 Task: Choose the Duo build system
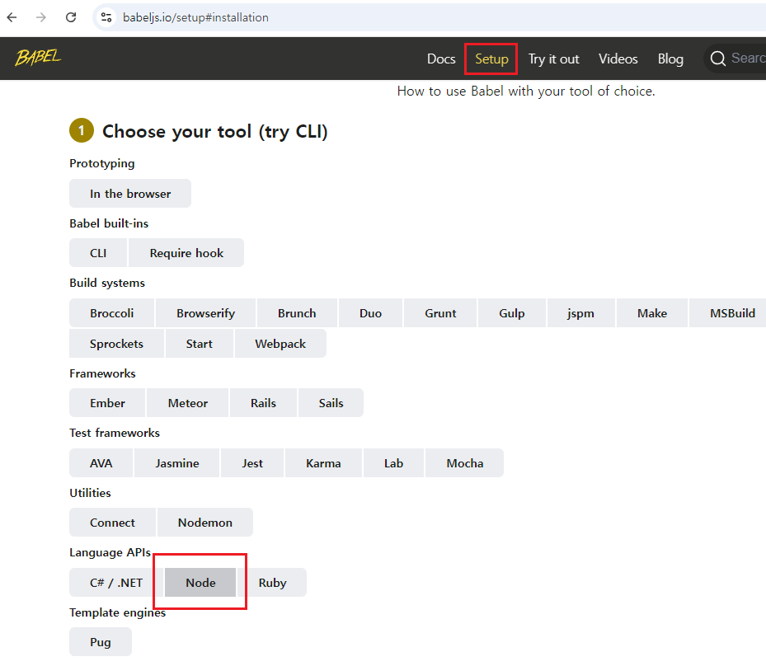[x=370, y=313]
